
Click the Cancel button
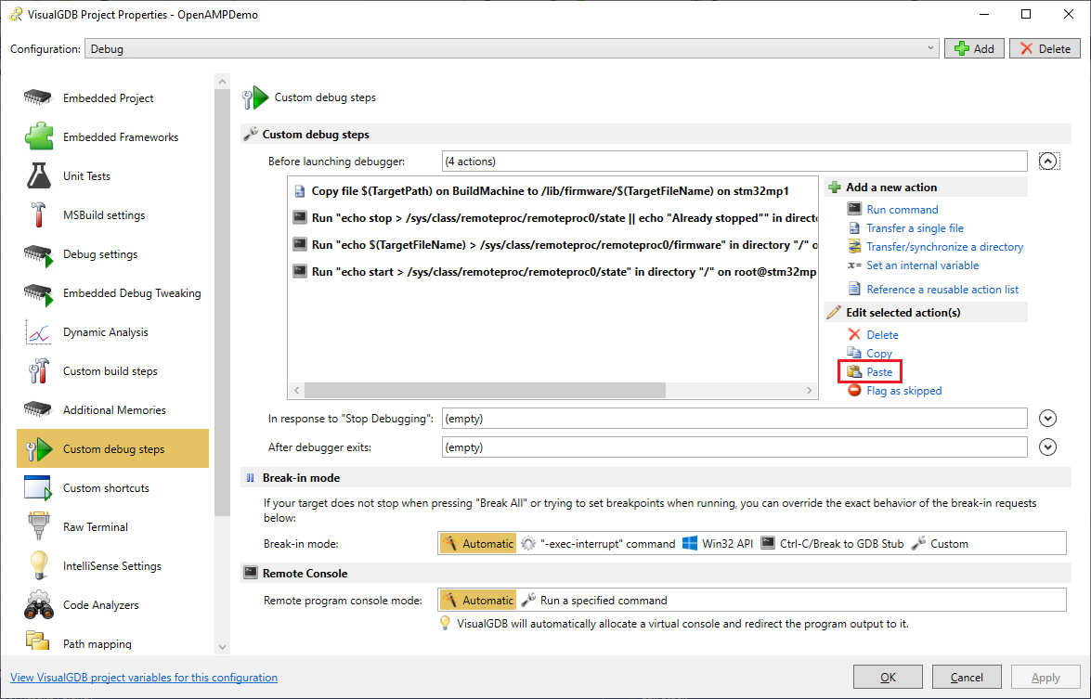point(967,677)
